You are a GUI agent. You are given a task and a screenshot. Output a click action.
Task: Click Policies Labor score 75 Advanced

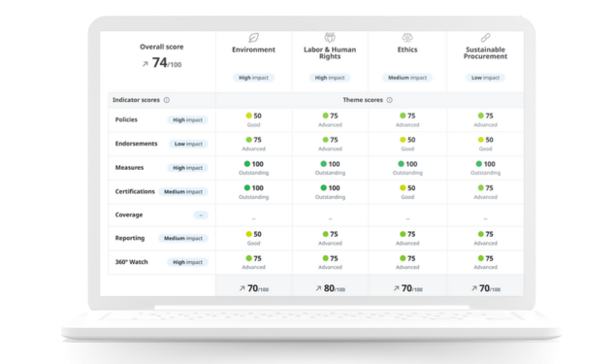(x=330, y=119)
